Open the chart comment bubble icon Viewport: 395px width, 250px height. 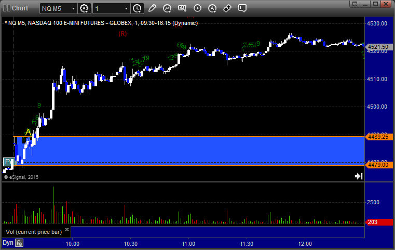(242, 8)
